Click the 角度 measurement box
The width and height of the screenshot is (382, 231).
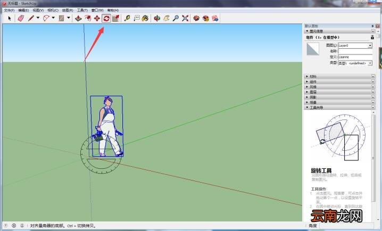tap(346, 226)
